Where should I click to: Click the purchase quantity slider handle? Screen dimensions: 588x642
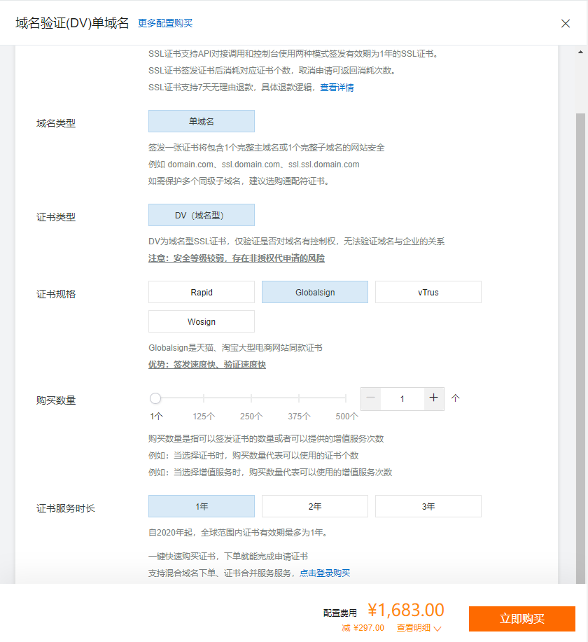[x=155, y=398]
